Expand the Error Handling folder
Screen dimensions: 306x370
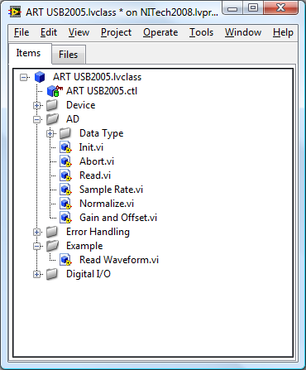coord(37,232)
